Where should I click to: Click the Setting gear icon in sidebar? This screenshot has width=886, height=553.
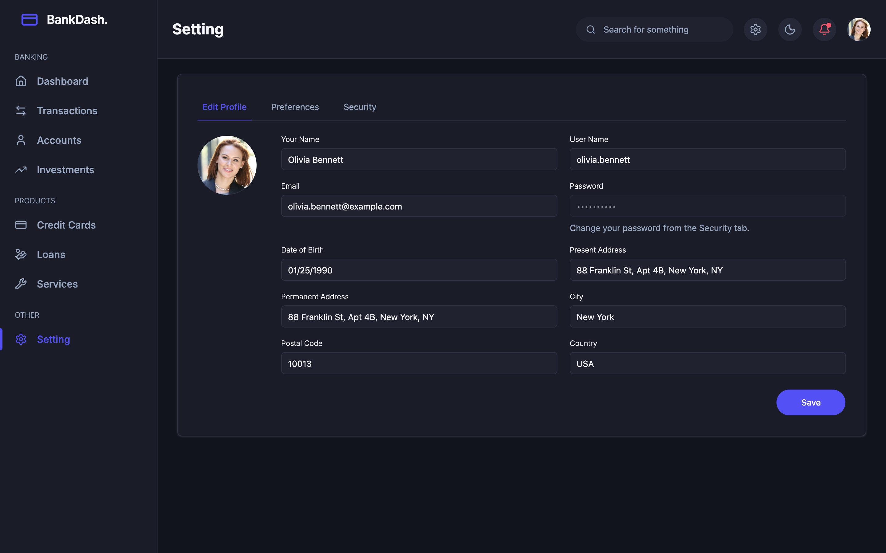coord(21,339)
